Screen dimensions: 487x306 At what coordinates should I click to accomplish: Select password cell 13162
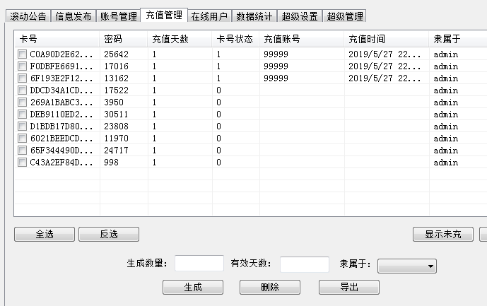point(116,78)
